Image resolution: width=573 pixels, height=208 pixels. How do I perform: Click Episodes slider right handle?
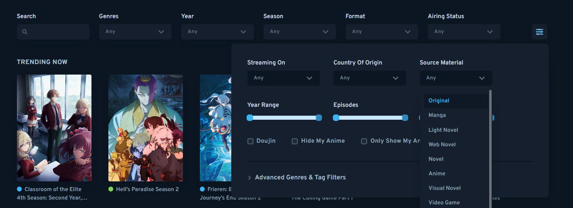[405, 118]
